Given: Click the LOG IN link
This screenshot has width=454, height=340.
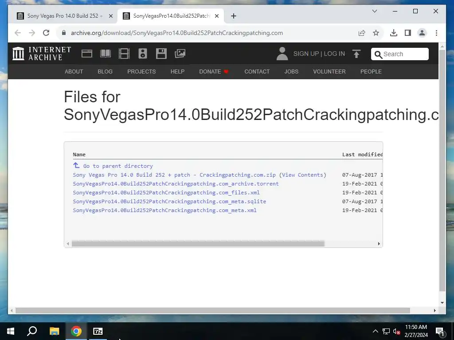Looking at the screenshot, I should tap(334, 54).
